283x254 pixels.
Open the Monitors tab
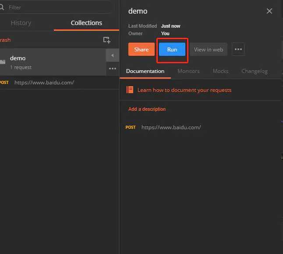188,71
